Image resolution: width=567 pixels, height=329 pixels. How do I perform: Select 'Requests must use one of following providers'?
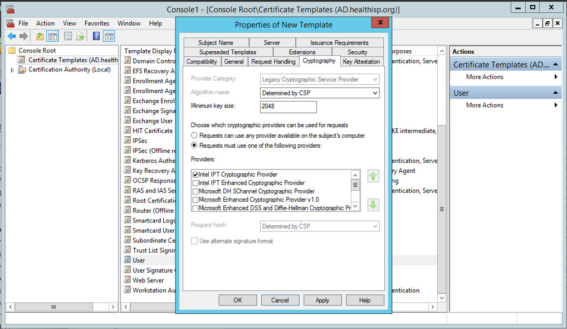194,146
